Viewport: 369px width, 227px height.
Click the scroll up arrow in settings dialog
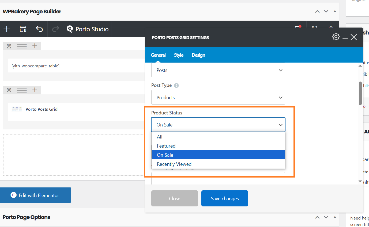[360, 66]
